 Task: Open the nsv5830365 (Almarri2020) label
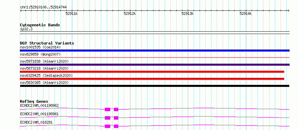pos(44,83)
